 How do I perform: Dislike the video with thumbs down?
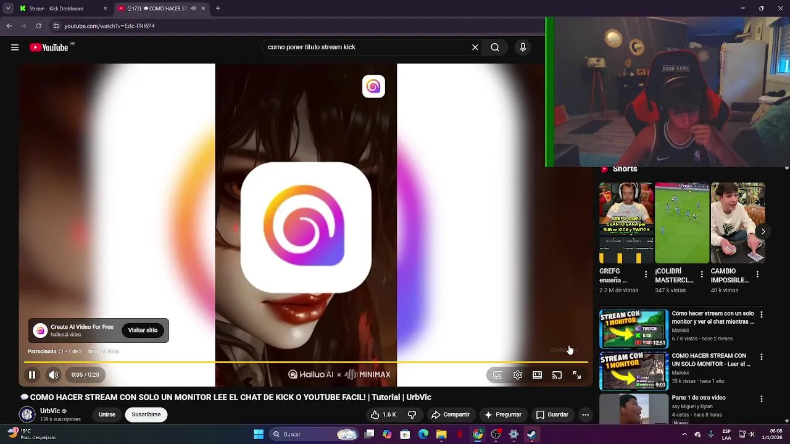(412, 414)
